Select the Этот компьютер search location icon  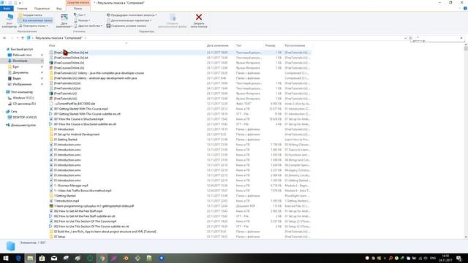tap(10, 20)
